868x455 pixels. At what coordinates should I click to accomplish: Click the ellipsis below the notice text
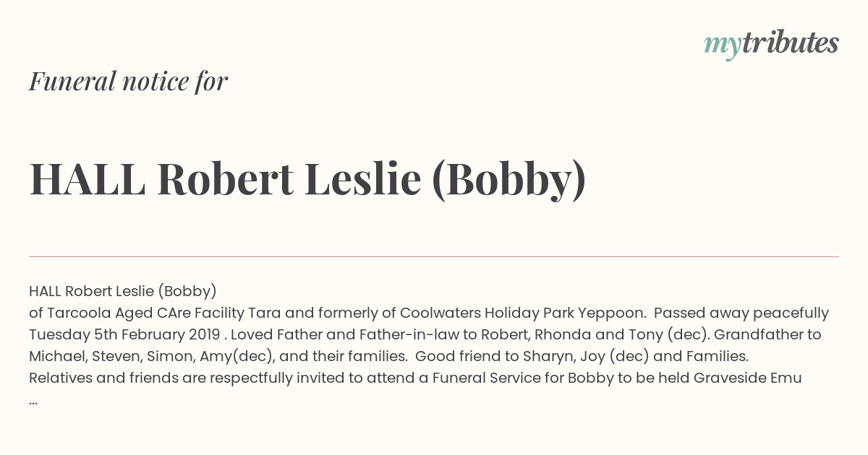point(33,402)
